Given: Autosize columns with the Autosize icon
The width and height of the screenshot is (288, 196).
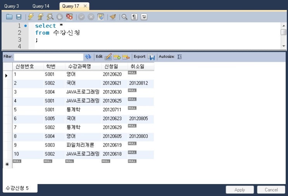Looking at the screenshot, I should coord(179,57).
